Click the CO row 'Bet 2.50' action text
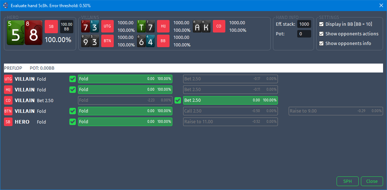 [45, 101]
